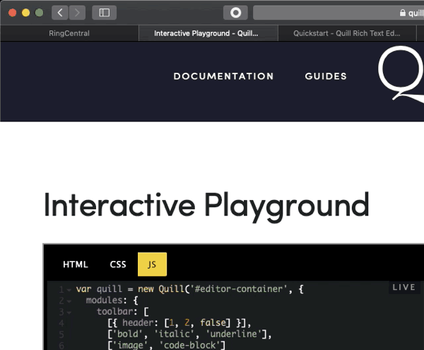Viewport: 424px width, 350px height.
Task: Click the yellow minimize window button
Action: click(25, 13)
